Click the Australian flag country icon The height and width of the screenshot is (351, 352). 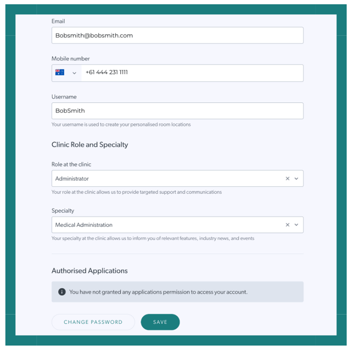tap(60, 72)
